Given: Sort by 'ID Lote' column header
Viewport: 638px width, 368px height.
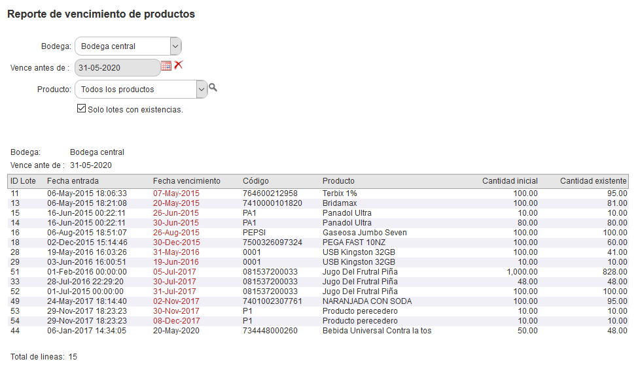Looking at the screenshot, I should pyautogui.click(x=24, y=181).
